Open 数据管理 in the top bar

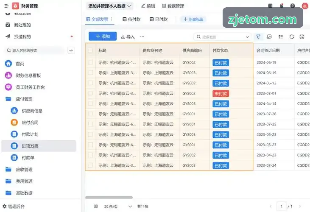tap(173, 6)
